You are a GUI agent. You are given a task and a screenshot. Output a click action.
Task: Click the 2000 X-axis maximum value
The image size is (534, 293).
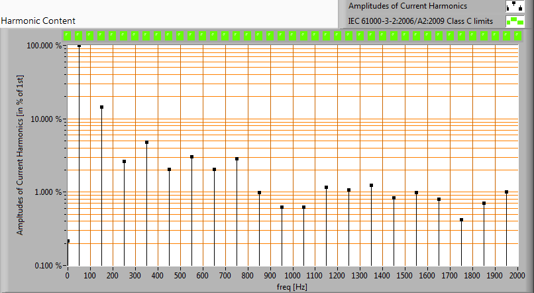[x=517, y=275]
